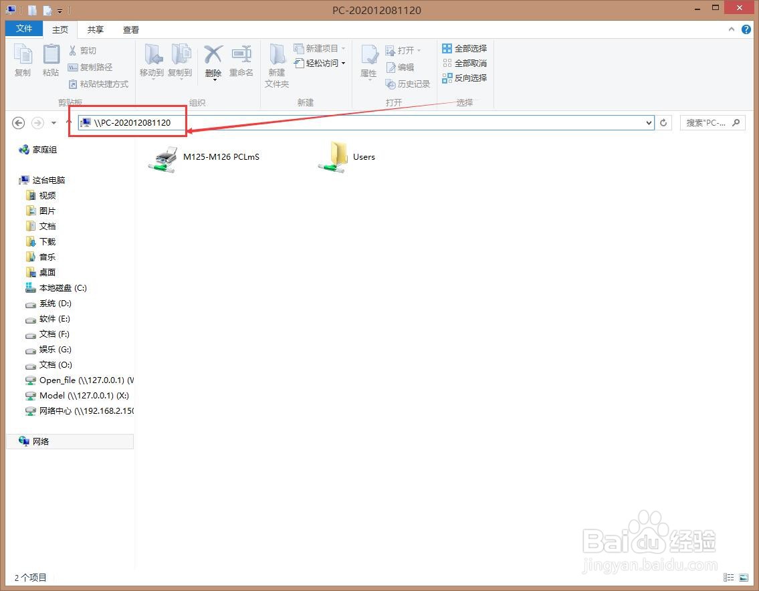Click the search box 搜索"PC-..."
This screenshot has width=759, height=591.
pos(713,123)
